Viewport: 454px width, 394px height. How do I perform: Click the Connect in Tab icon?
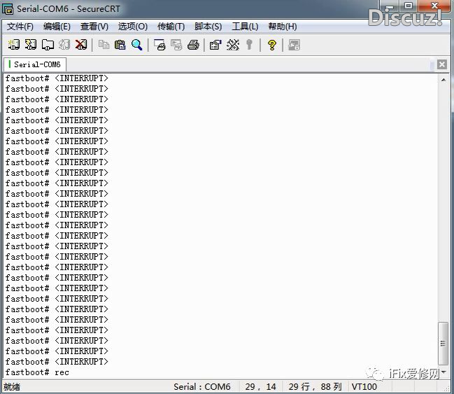[x=48, y=45]
